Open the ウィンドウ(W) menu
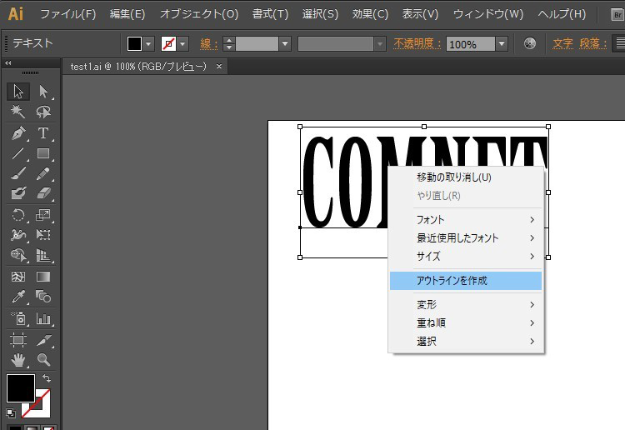The image size is (625, 430). (488, 14)
